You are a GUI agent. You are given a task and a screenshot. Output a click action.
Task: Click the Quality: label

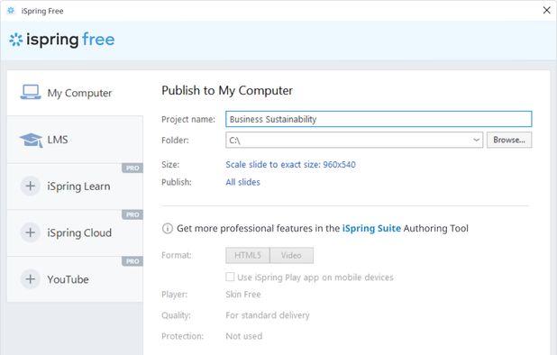176,315
